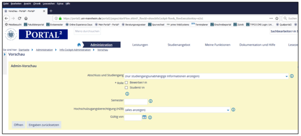Show info icon next to Hochschulzugangsberechtigung dropdown
301x136 pixels.
point(233,110)
